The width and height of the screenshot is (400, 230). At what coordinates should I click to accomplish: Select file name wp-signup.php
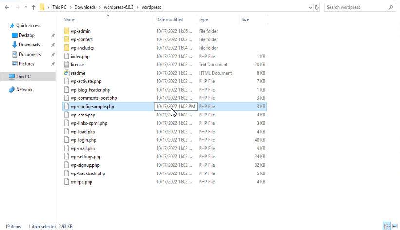[85, 165]
